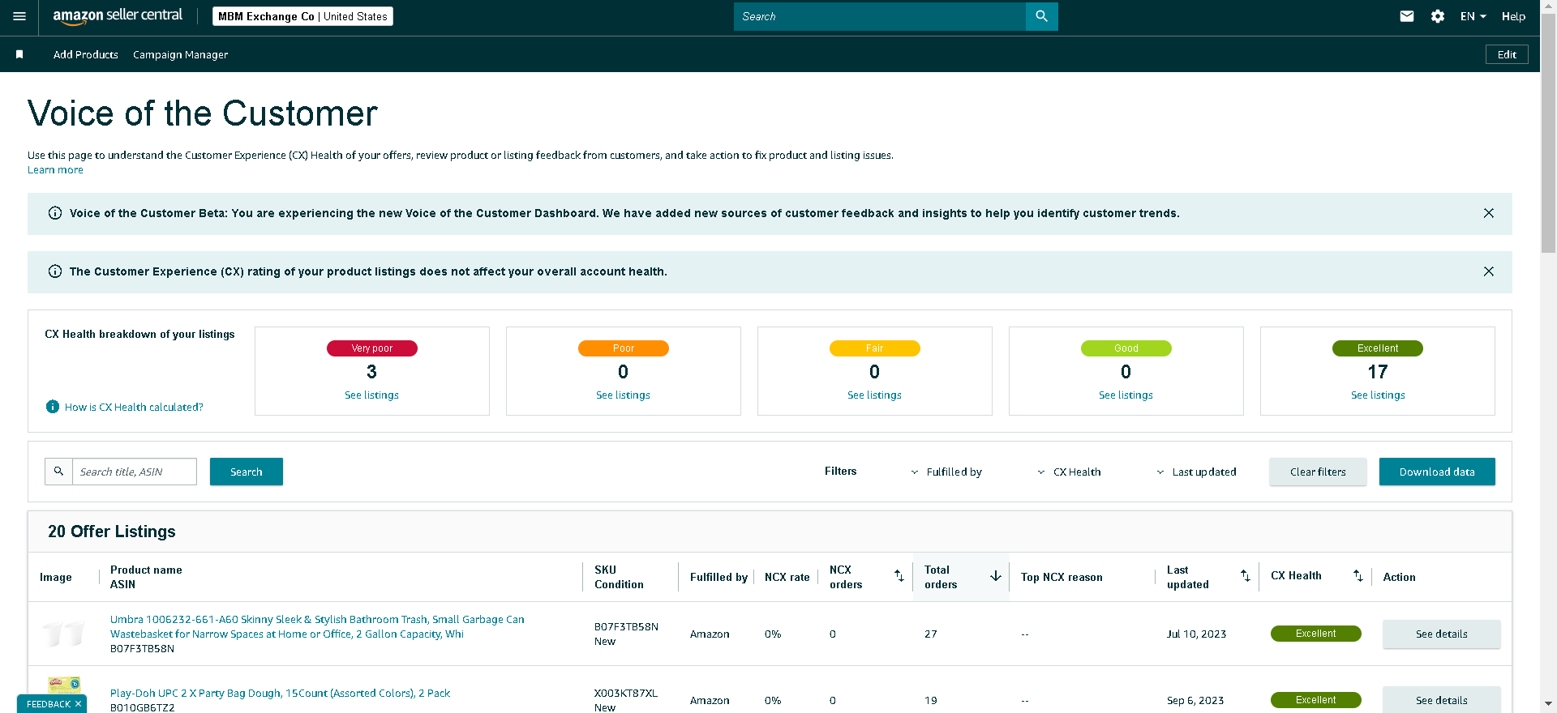Click the SKU Condition column header
Image resolution: width=1557 pixels, height=713 pixels.
619,577
